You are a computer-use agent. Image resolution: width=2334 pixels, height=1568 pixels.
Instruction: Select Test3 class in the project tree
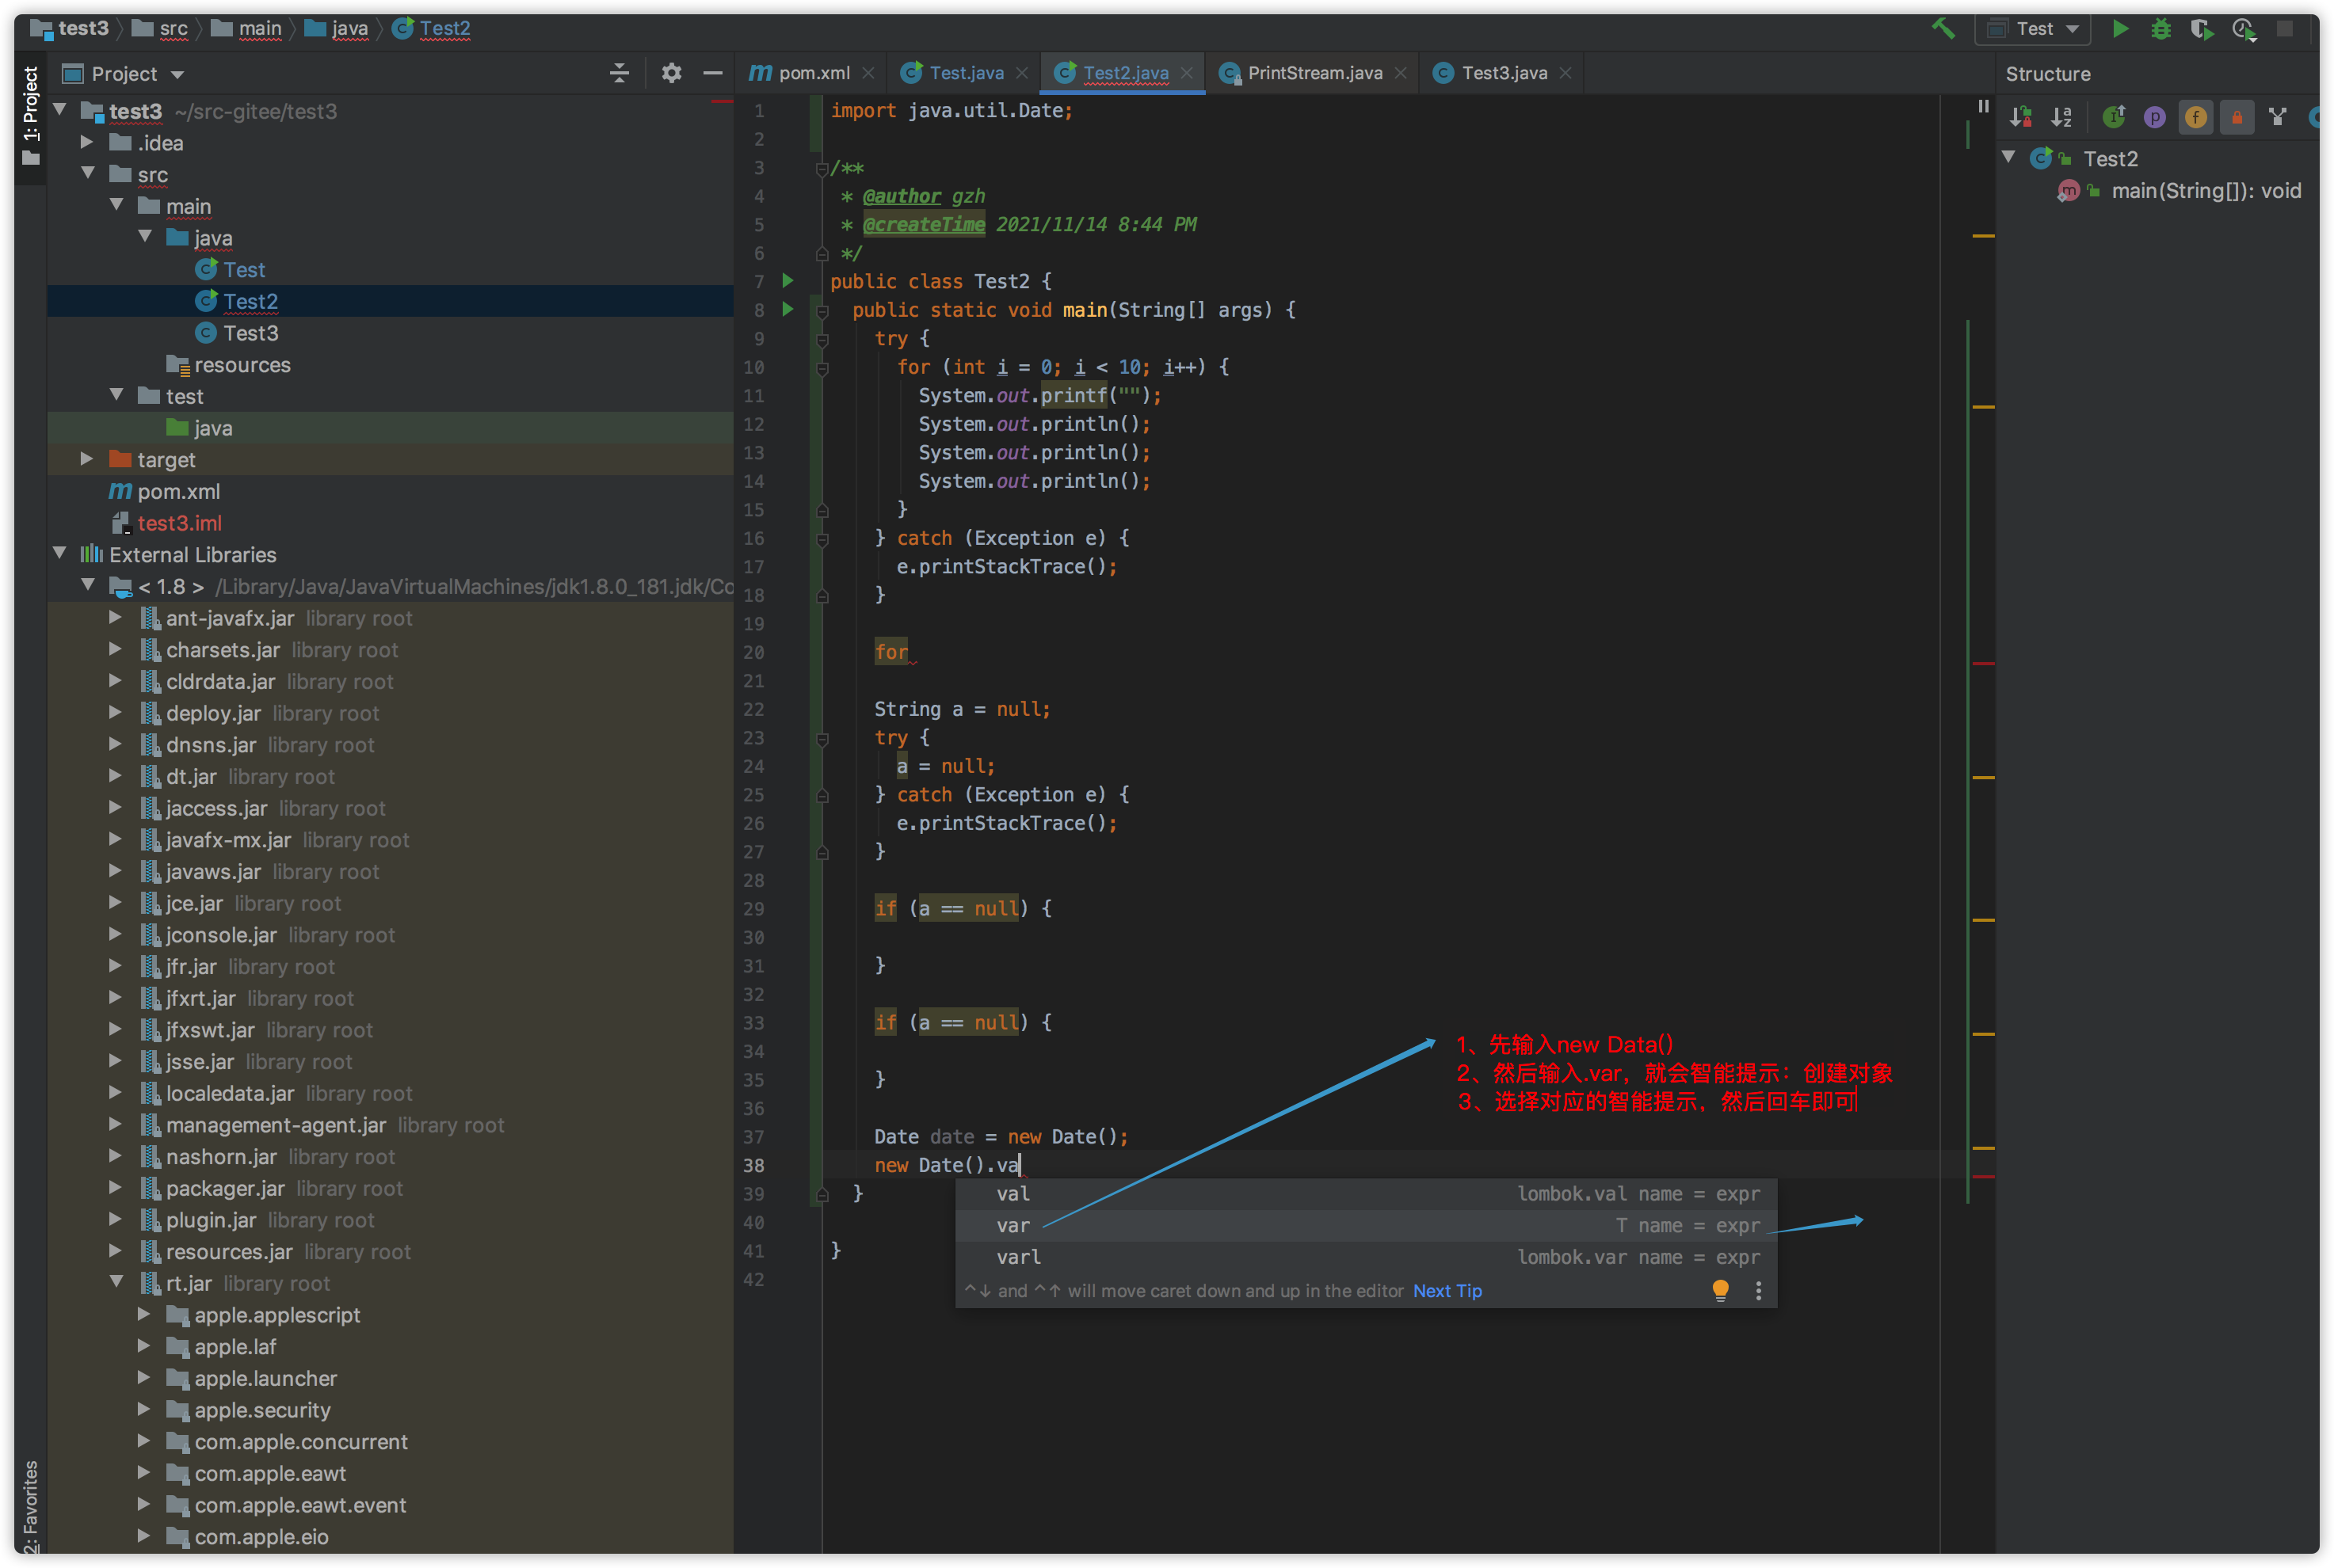[x=250, y=333]
